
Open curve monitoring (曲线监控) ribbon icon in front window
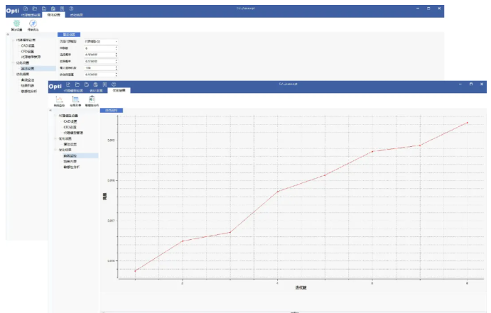tap(59, 101)
